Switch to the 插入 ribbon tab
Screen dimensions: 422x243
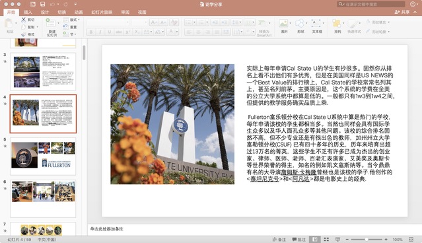(x=28, y=12)
